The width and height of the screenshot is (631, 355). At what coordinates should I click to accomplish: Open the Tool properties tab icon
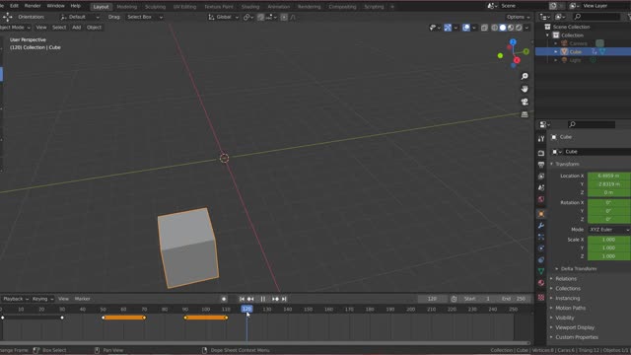tap(541, 139)
